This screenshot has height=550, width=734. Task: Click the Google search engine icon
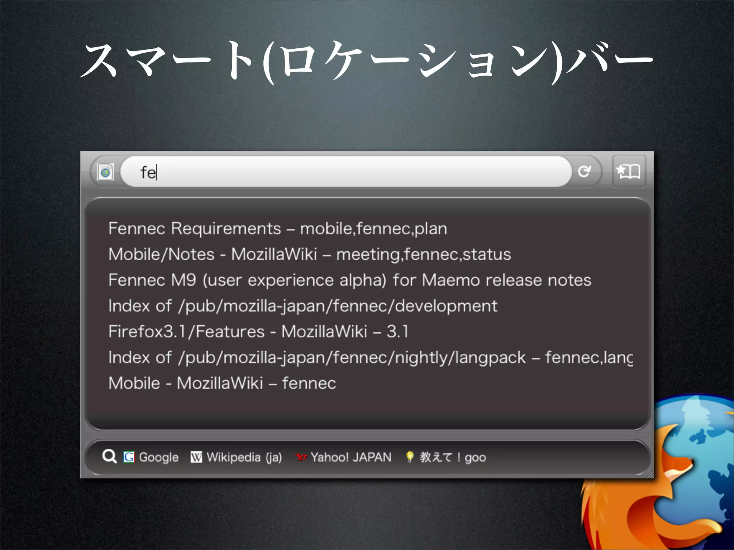[x=129, y=457]
